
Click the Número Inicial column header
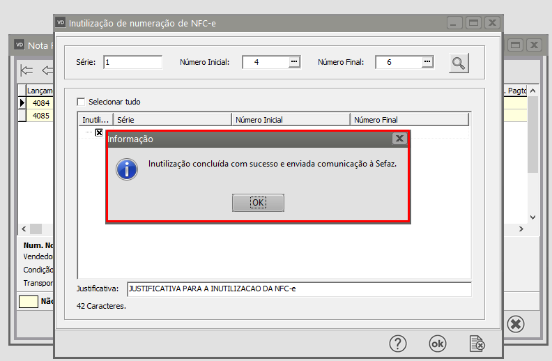(x=291, y=120)
